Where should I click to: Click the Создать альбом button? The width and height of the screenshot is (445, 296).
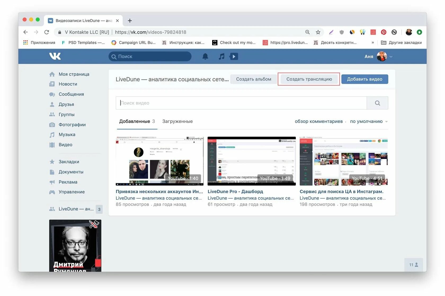coord(253,79)
